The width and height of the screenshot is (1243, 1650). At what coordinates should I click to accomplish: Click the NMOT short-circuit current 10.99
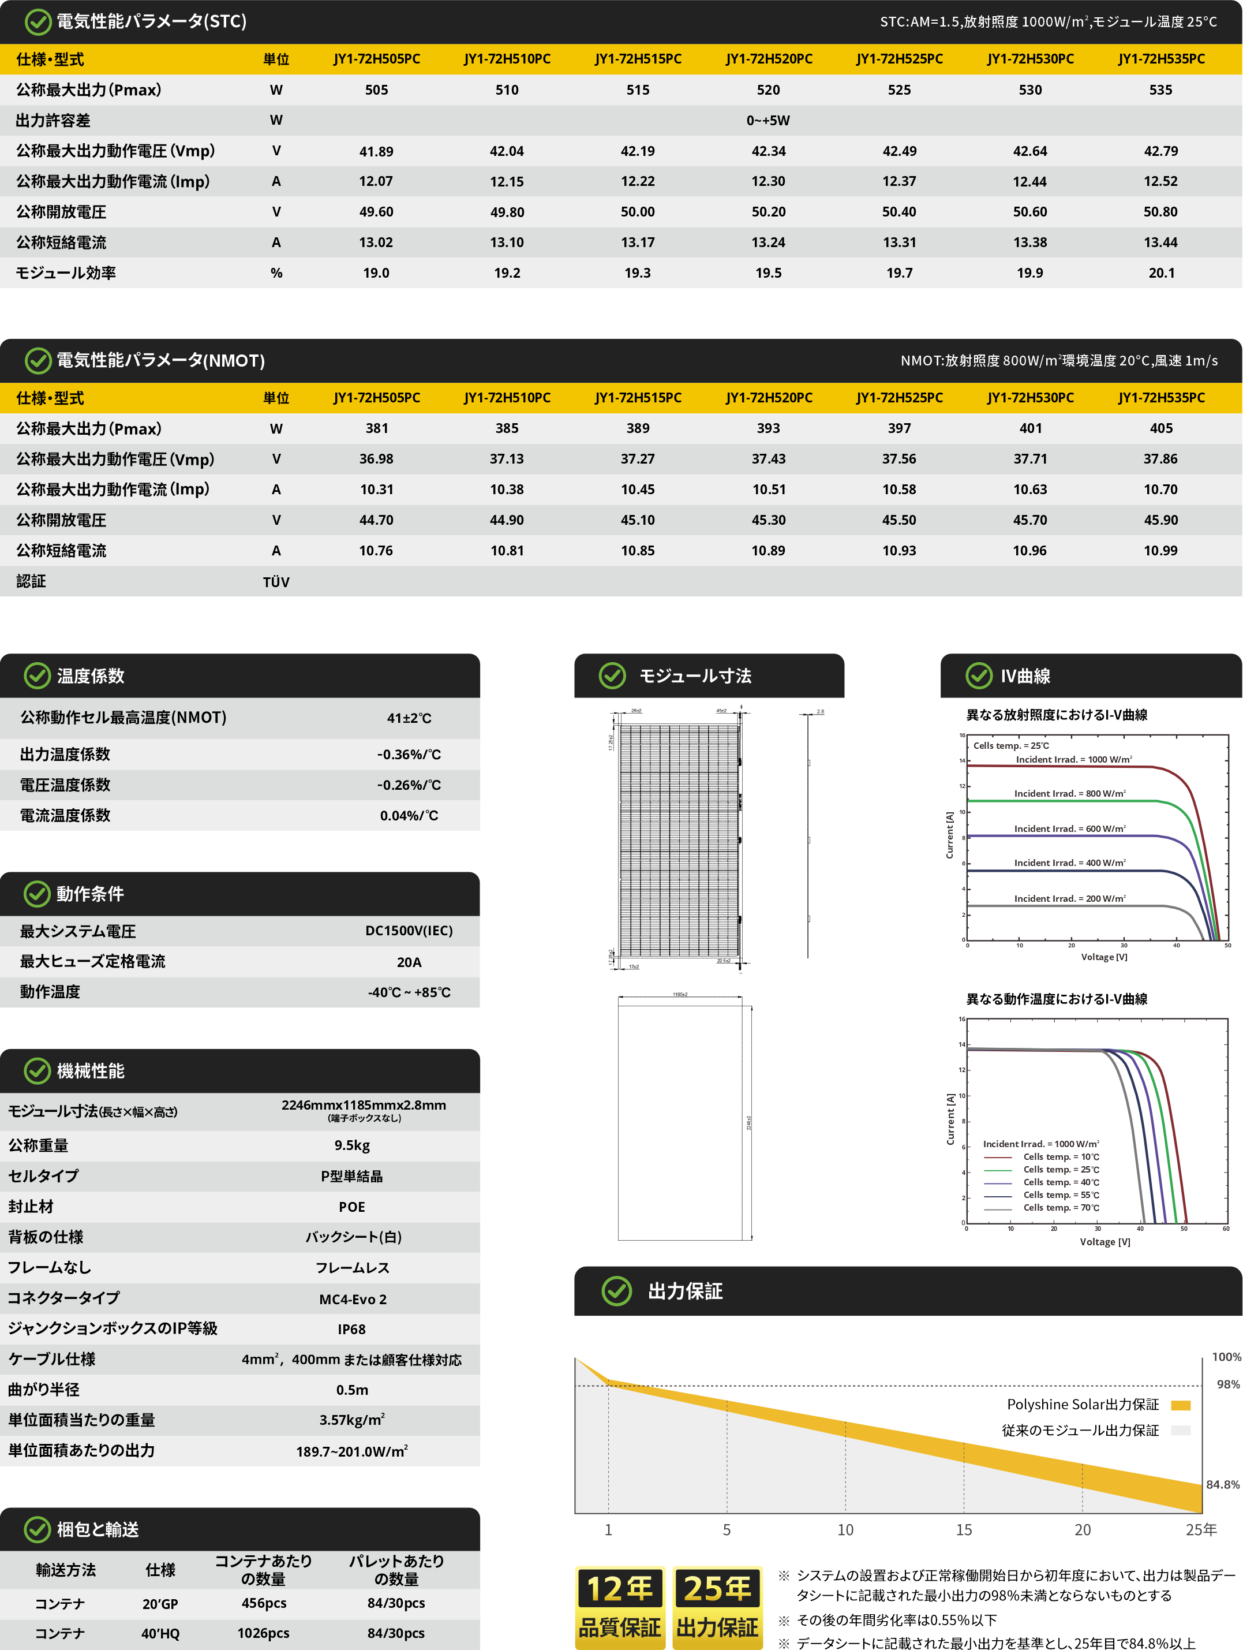(x=1161, y=551)
